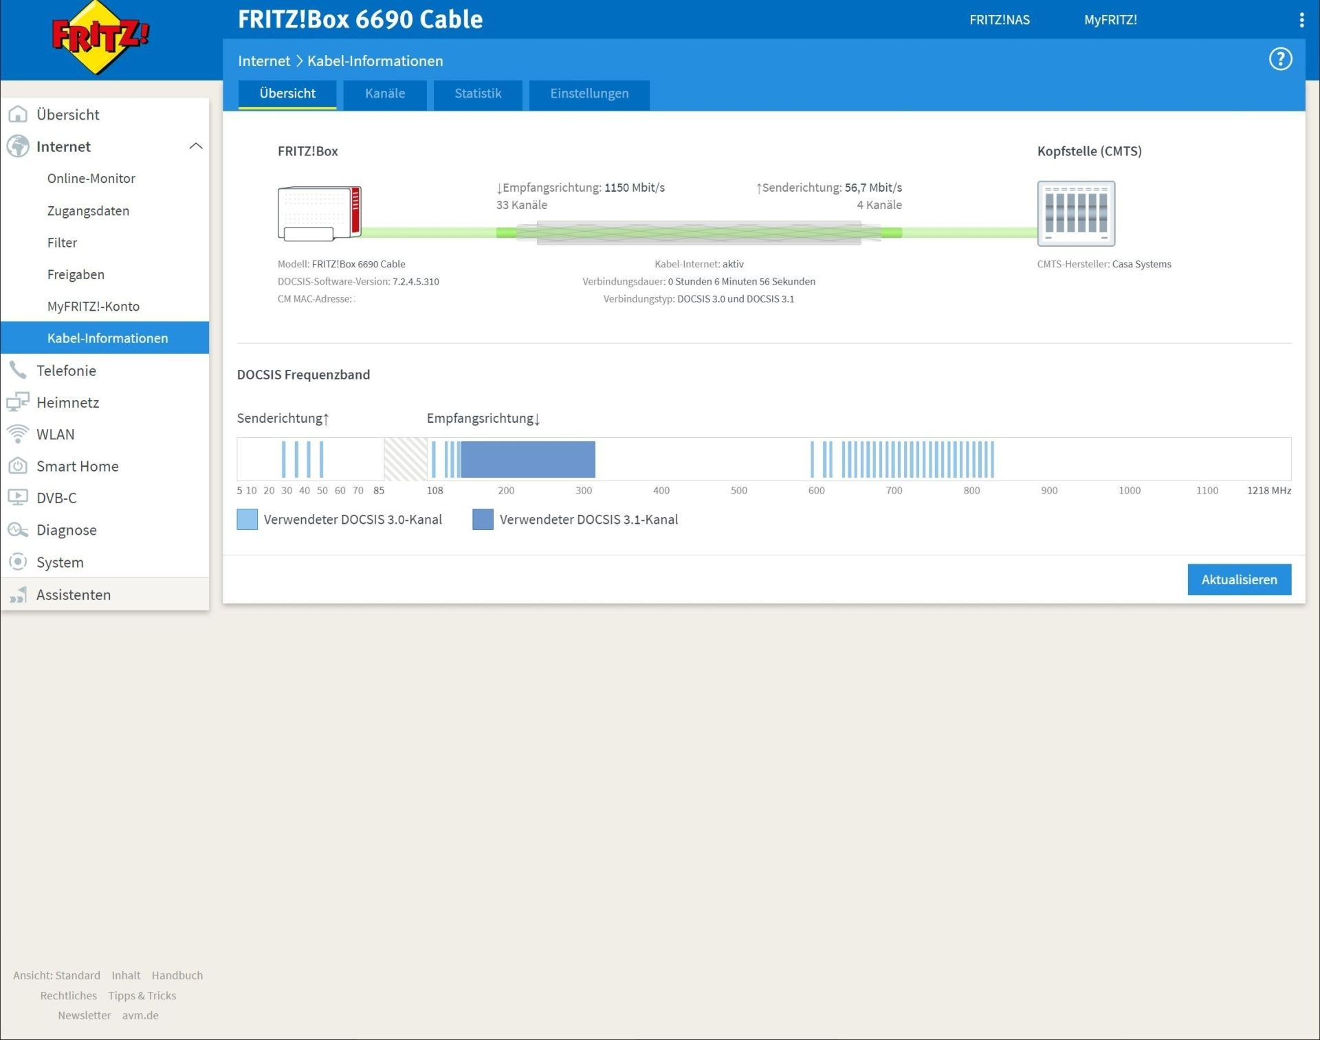
Task: Click the Senderichtung 56,7 Mbit/s value
Action: click(x=873, y=188)
